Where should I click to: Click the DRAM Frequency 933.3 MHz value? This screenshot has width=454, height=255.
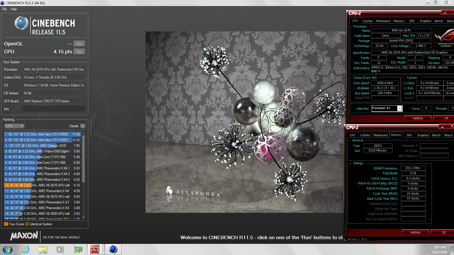(413, 168)
